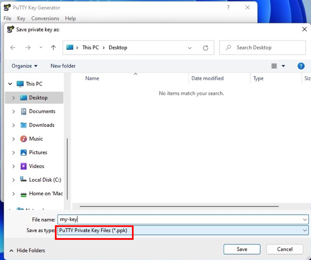Expand the Home on 'Mac' node
Image resolution: width=311 pixels, height=260 pixels.
(x=13, y=194)
